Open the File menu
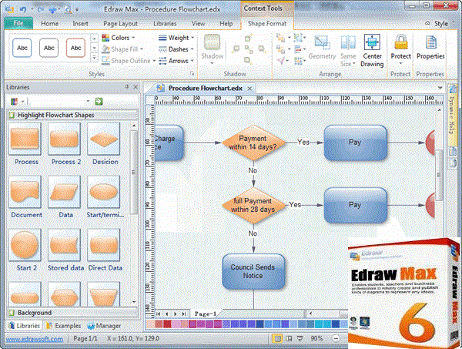 click(x=18, y=24)
